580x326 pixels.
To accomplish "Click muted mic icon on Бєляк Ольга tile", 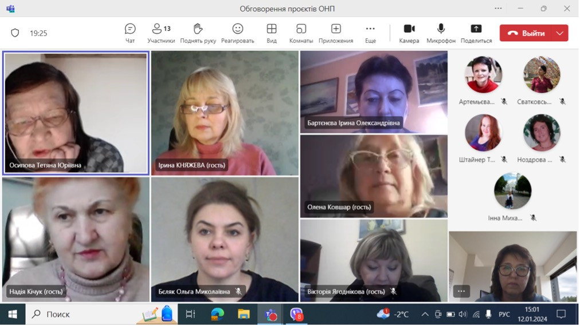I will 238,291.
